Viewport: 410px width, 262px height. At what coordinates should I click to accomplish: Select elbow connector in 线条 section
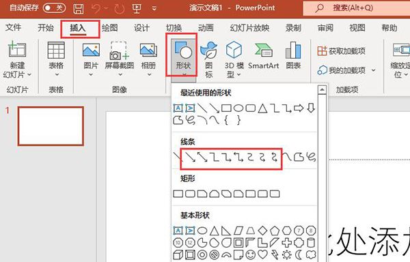tap(215, 157)
